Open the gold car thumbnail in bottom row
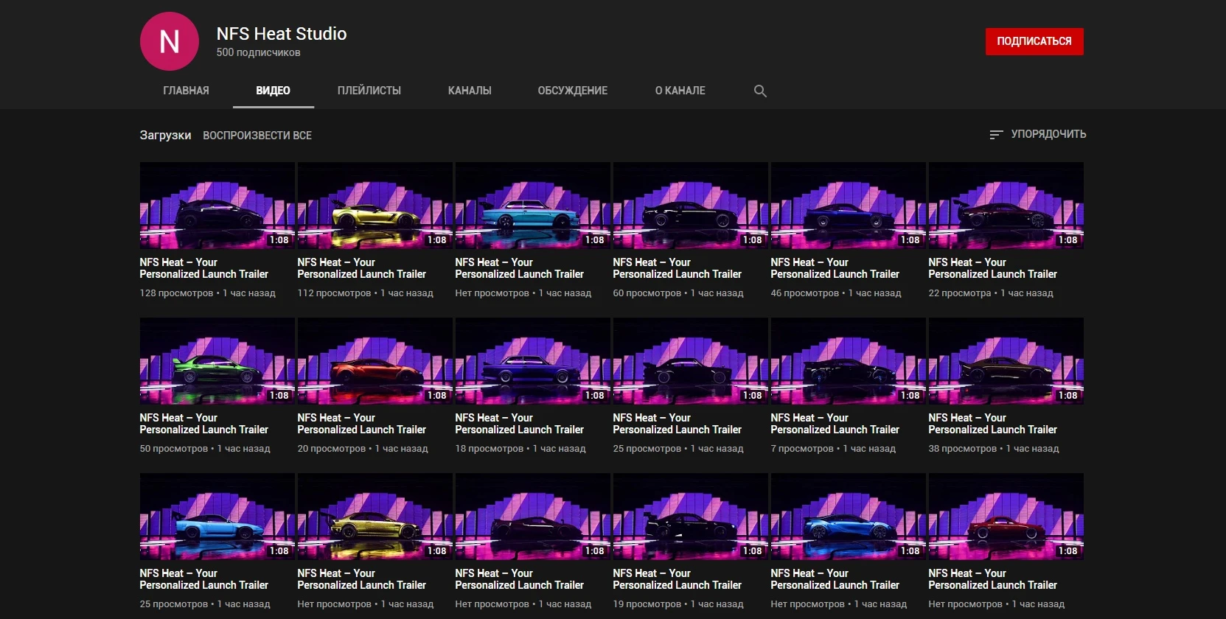Image resolution: width=1226 pixels, height=619 pixels. tap(375, 517)
